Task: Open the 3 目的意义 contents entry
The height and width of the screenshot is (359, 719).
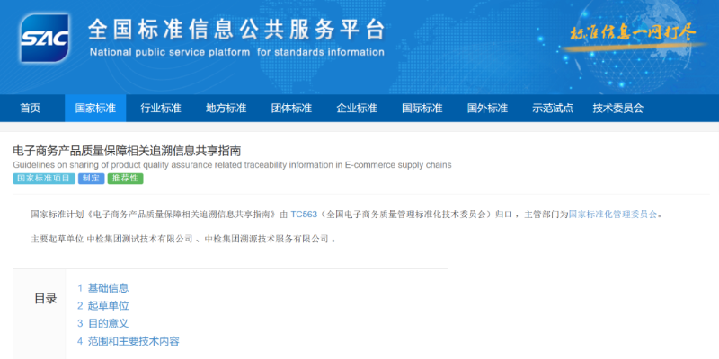Action: pos(102,323)
